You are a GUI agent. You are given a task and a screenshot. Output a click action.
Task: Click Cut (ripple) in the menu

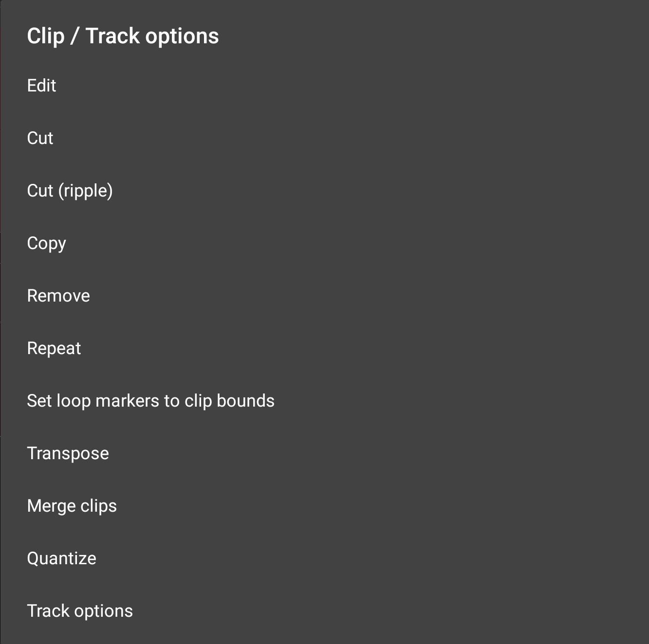click(x=70, y=191)
